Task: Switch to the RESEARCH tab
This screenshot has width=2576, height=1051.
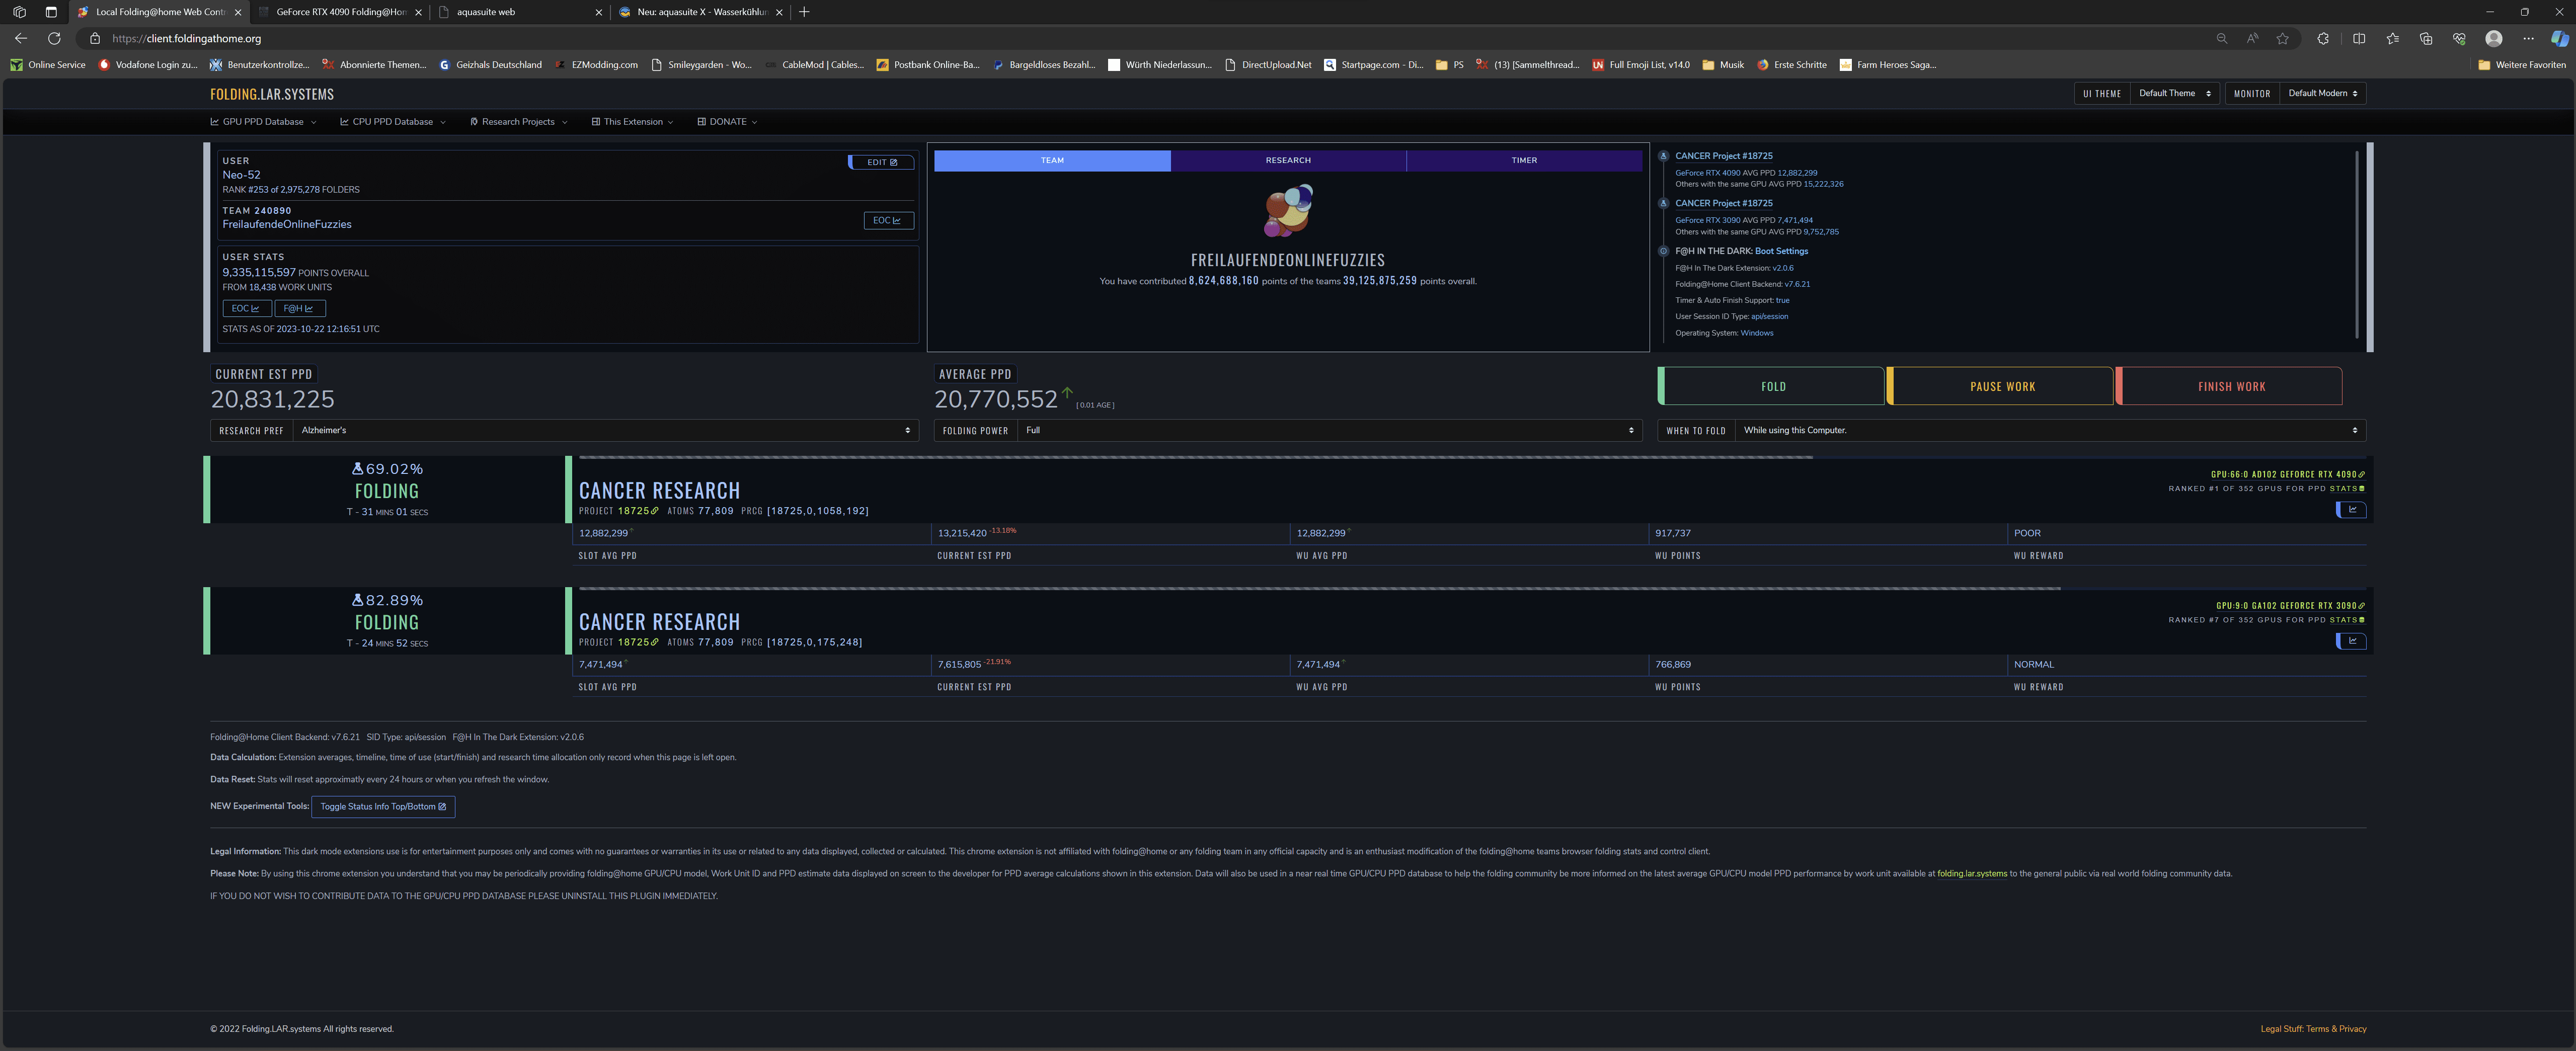Action: point(1288,160)
